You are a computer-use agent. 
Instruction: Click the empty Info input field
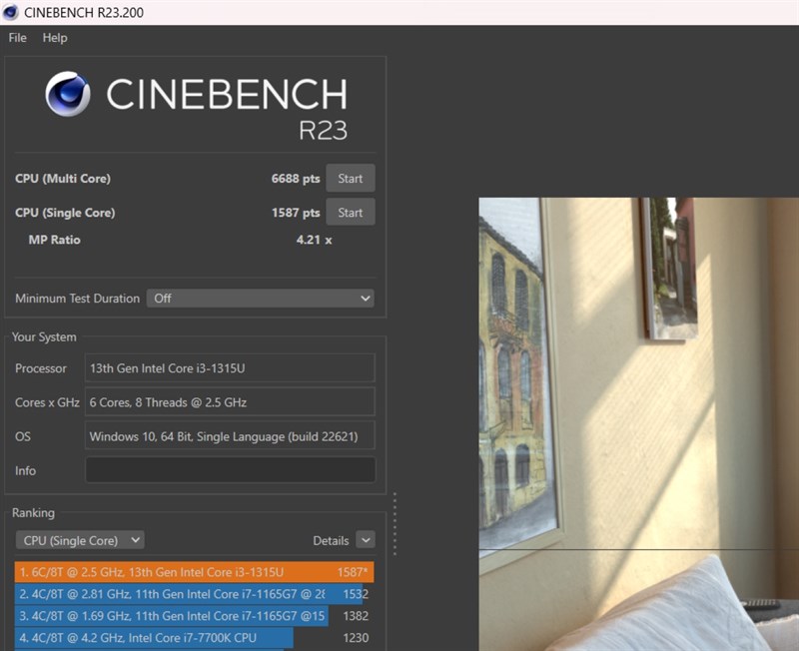click(x=230, y=470)
